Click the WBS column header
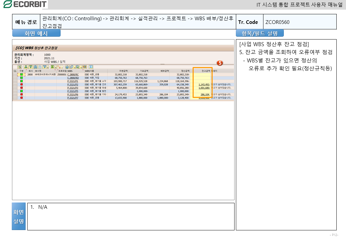 tap(70, 71)
